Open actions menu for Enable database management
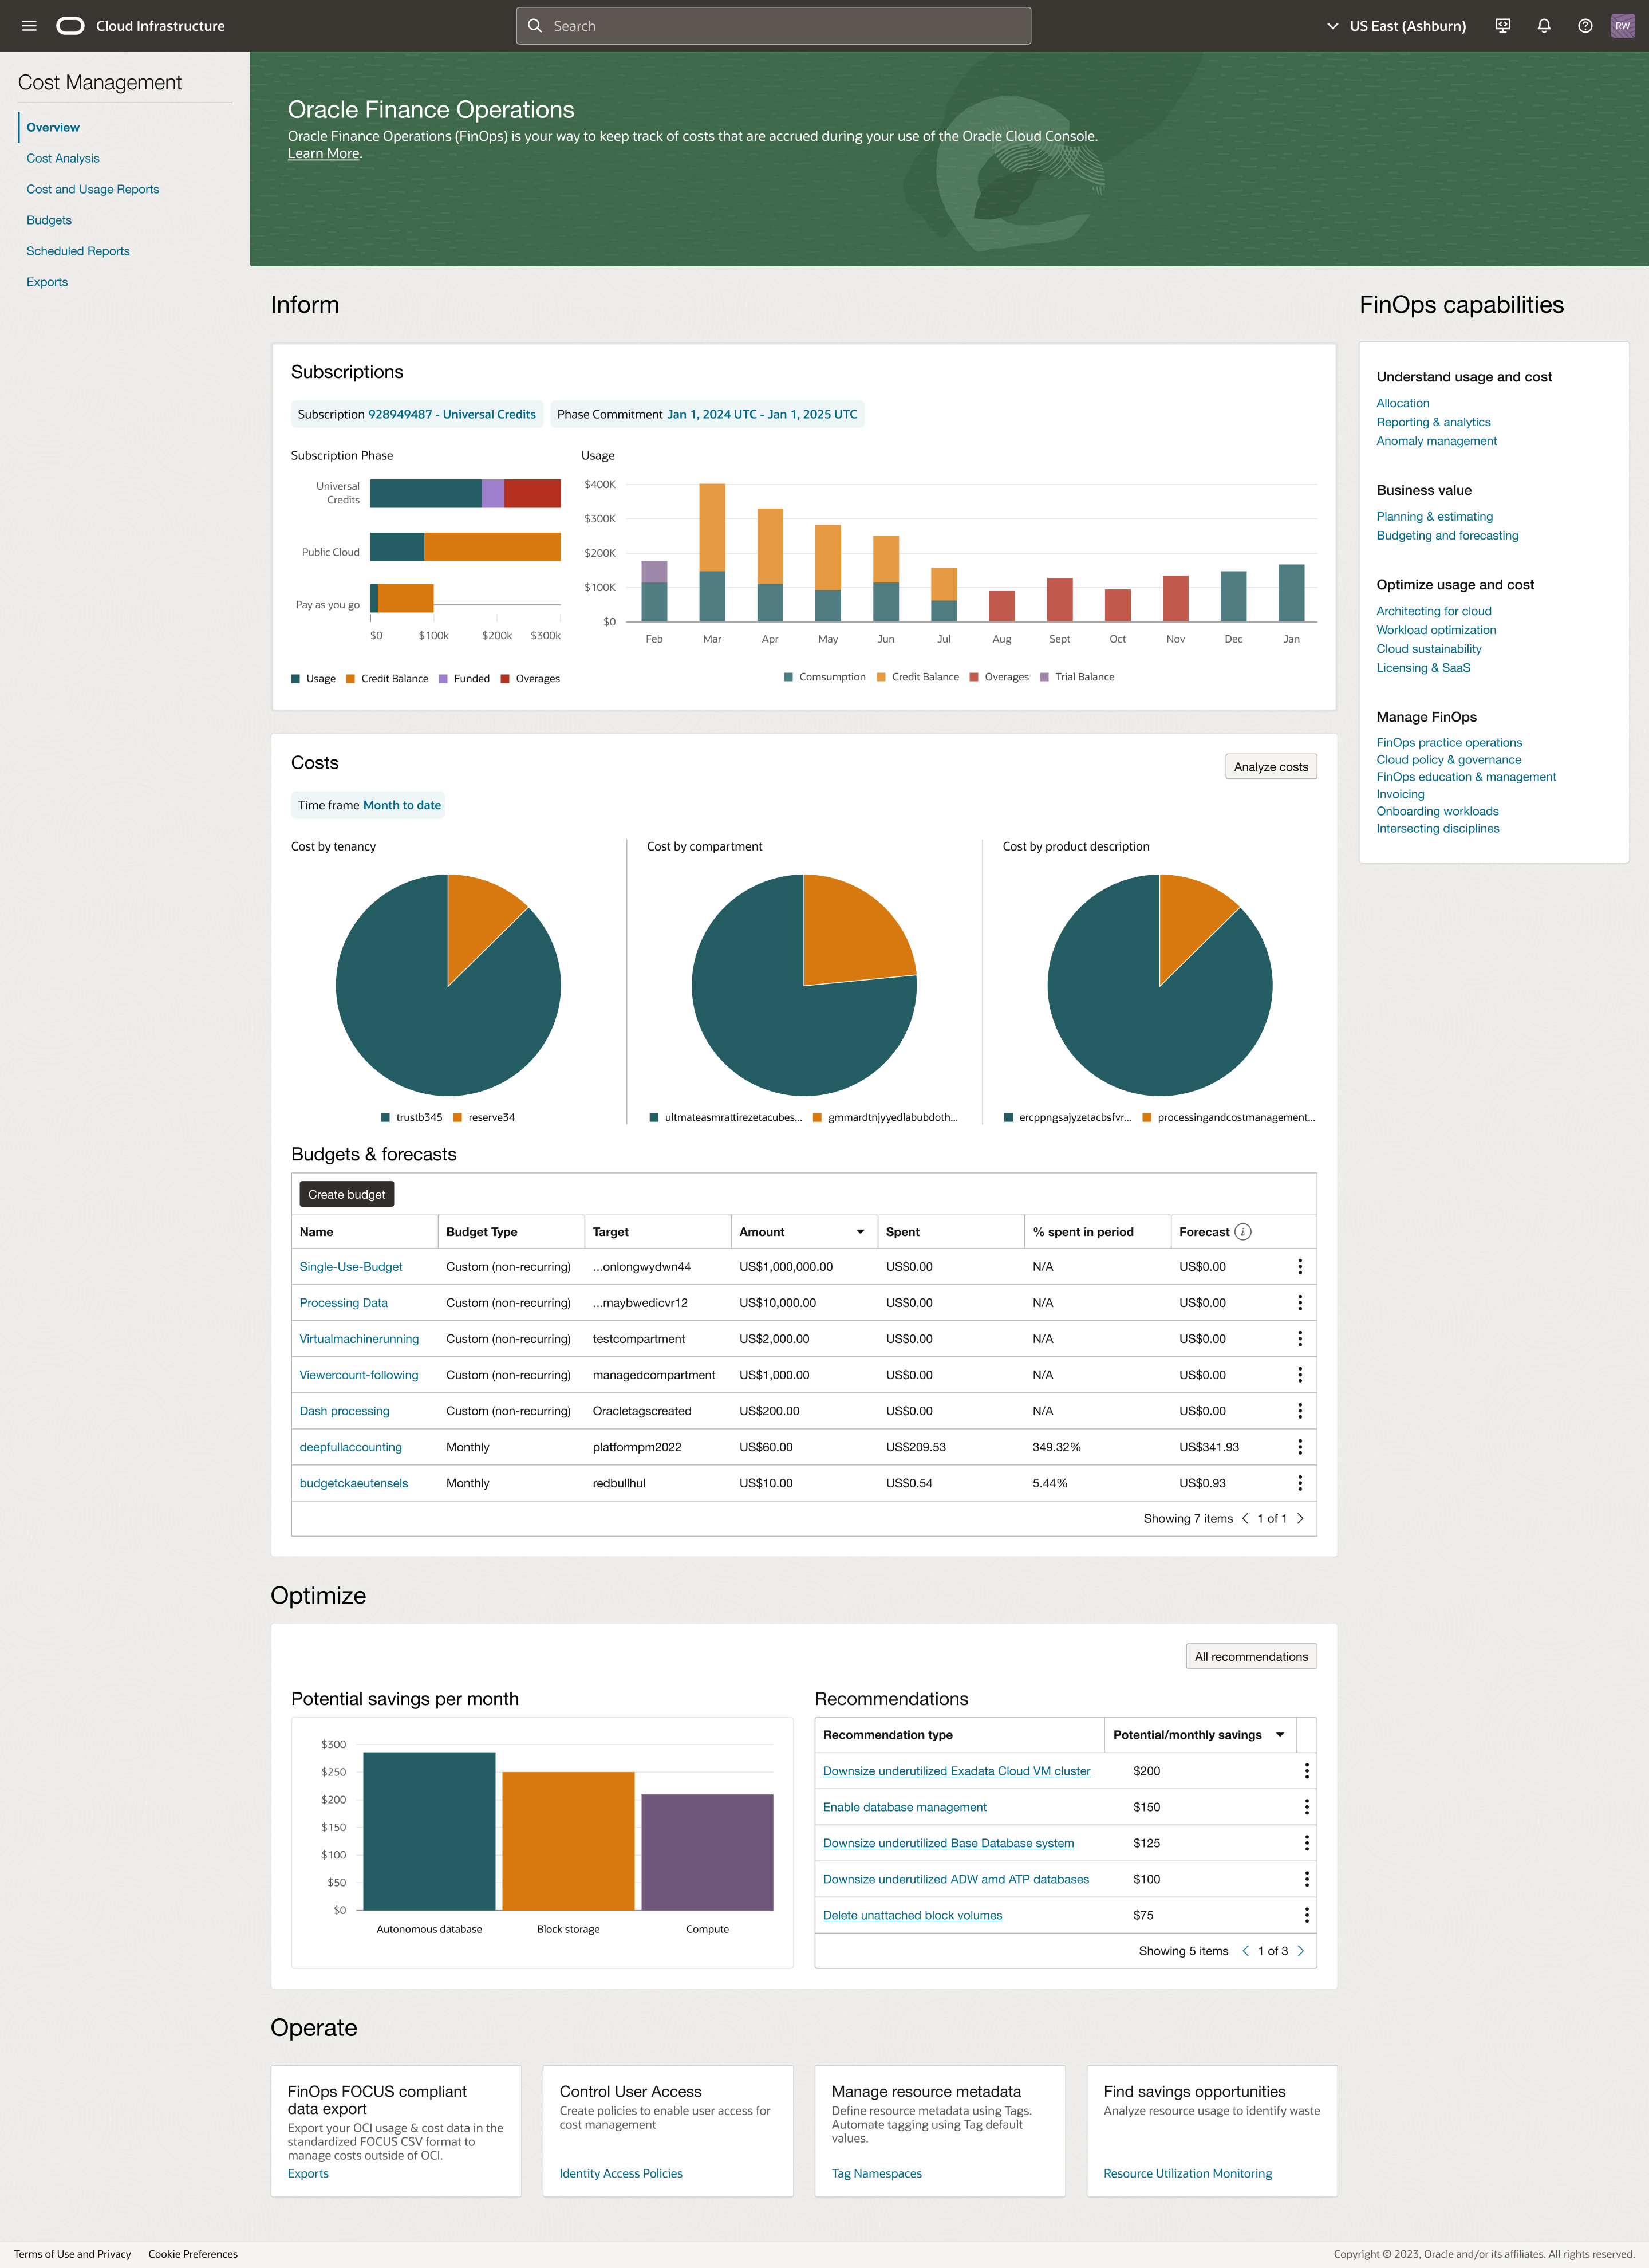 tap(1306, 1807)
